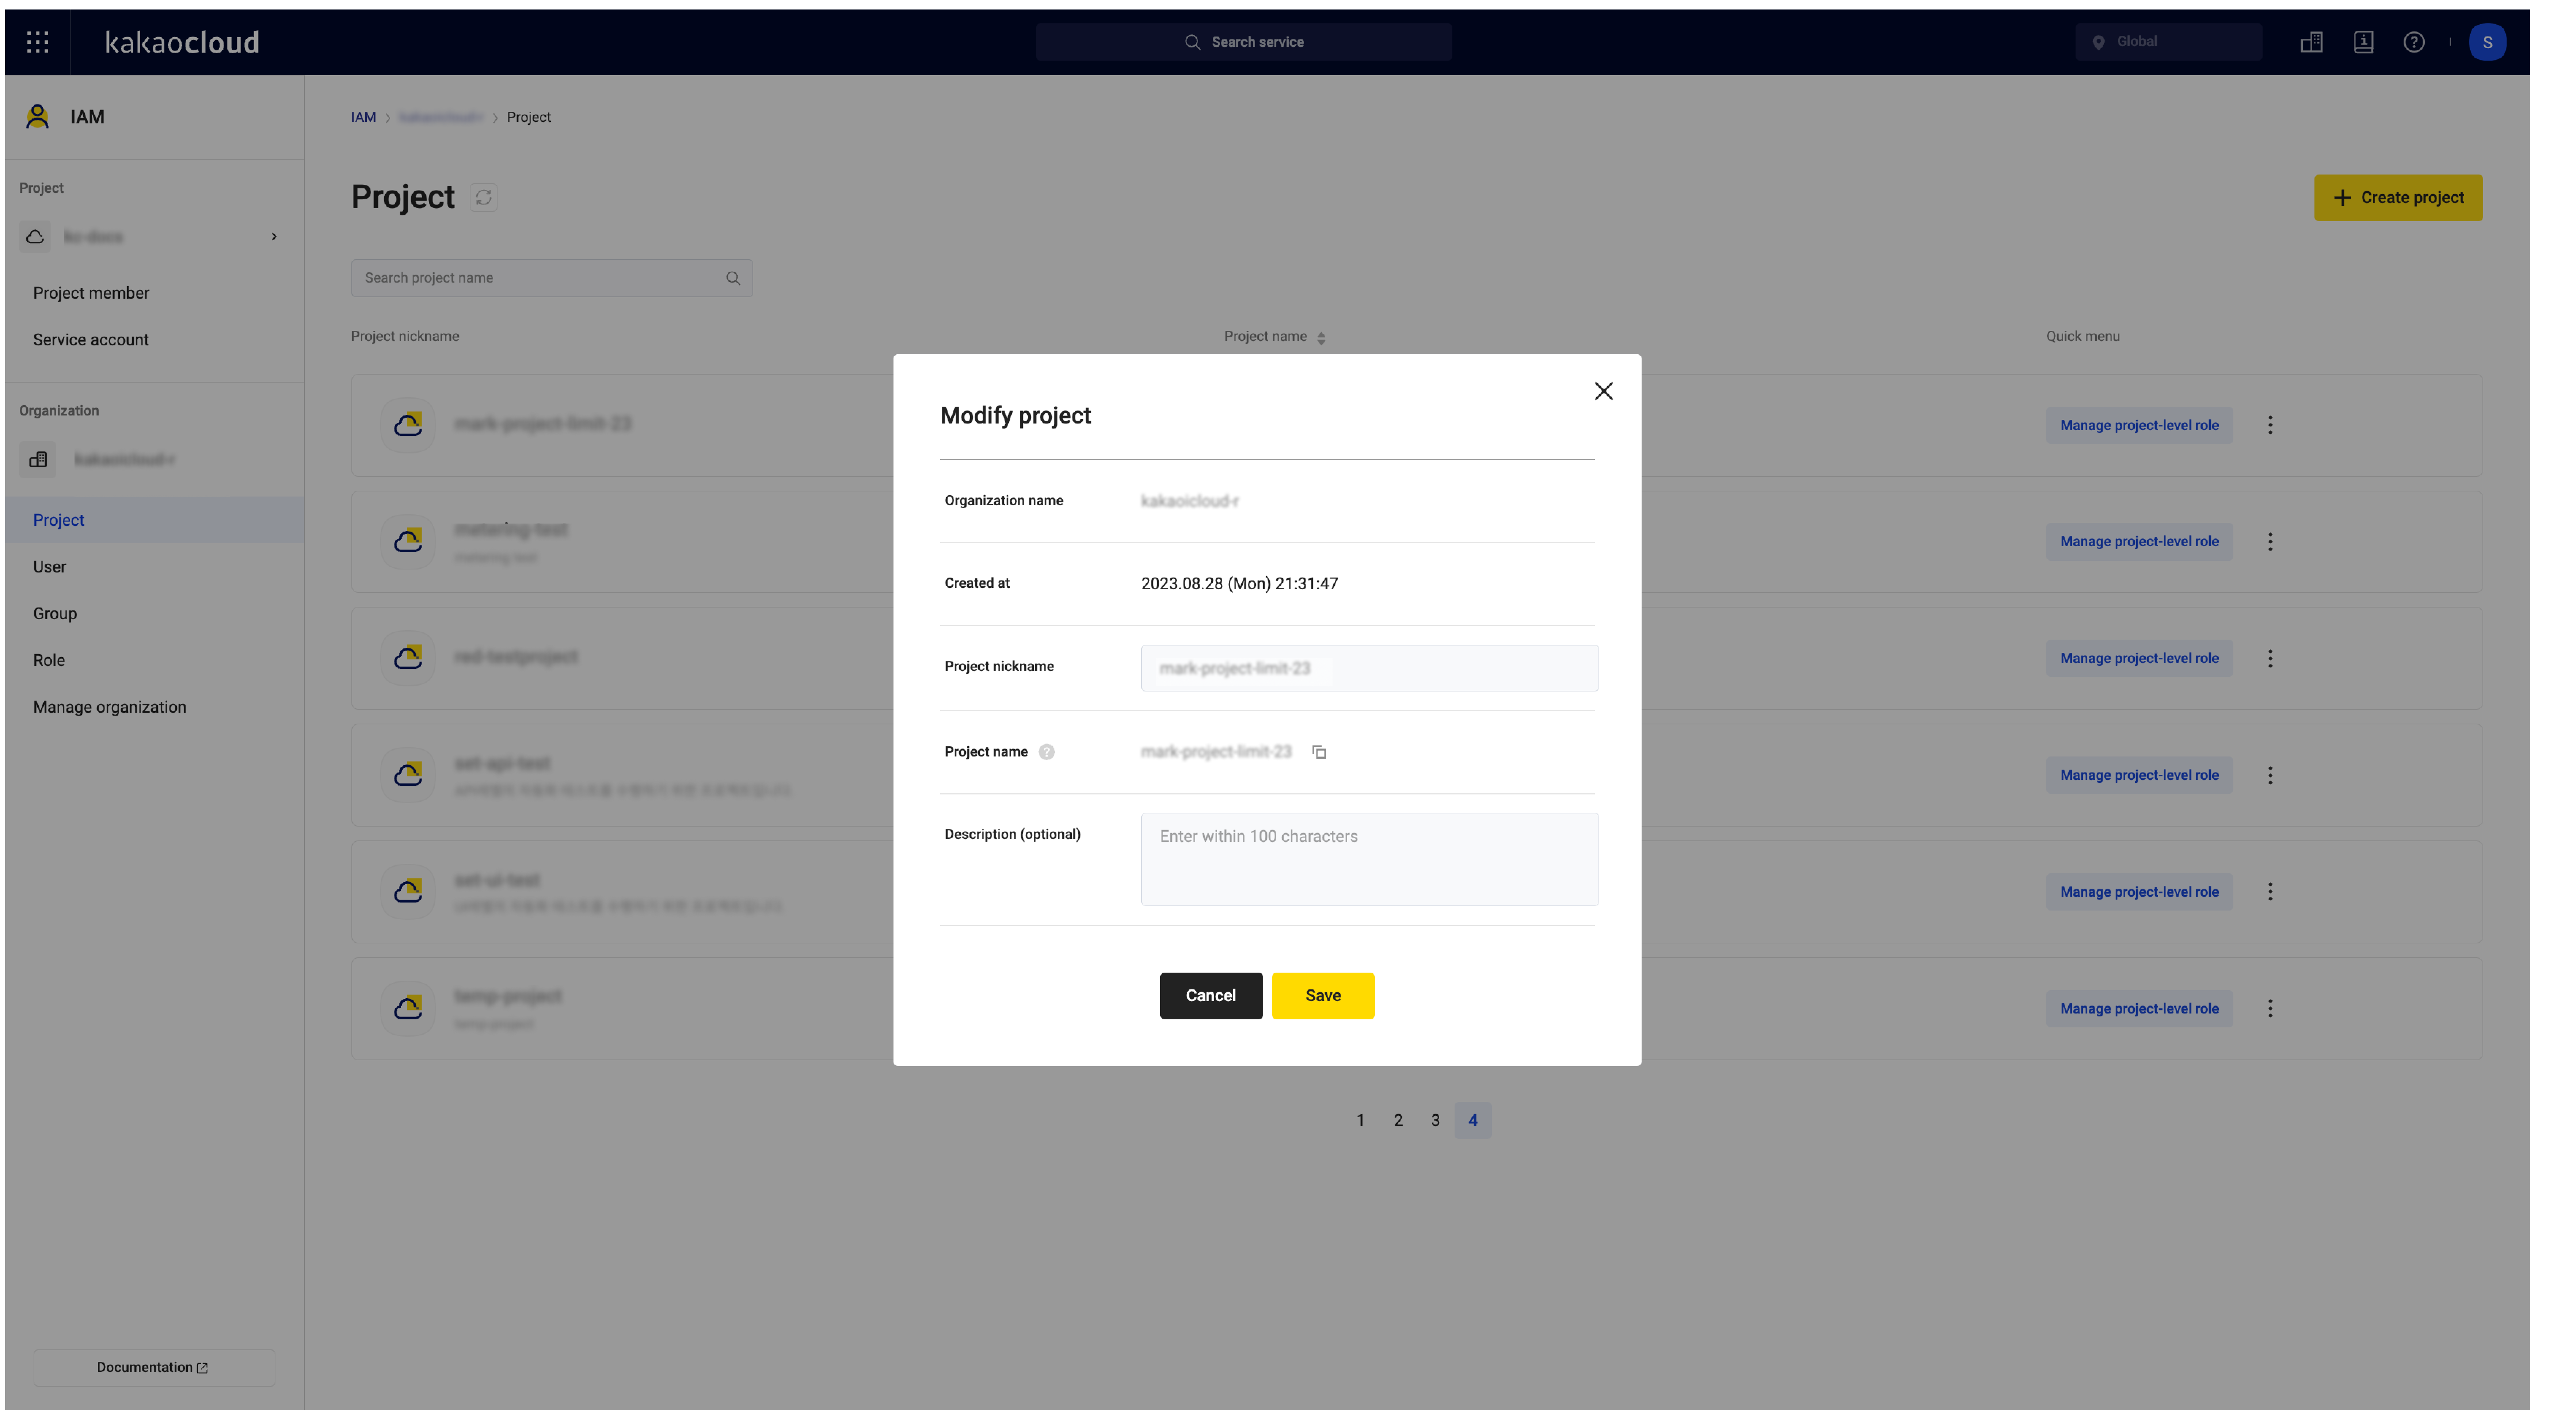Viewport: 2576px width, 1410px height.
Task: Click the organization icon in sidebar
Action: click(x=38, y=460)
